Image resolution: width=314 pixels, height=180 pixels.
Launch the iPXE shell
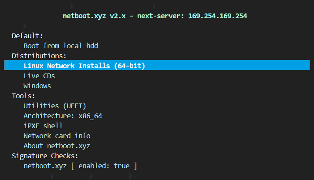(x=43, y=126)
